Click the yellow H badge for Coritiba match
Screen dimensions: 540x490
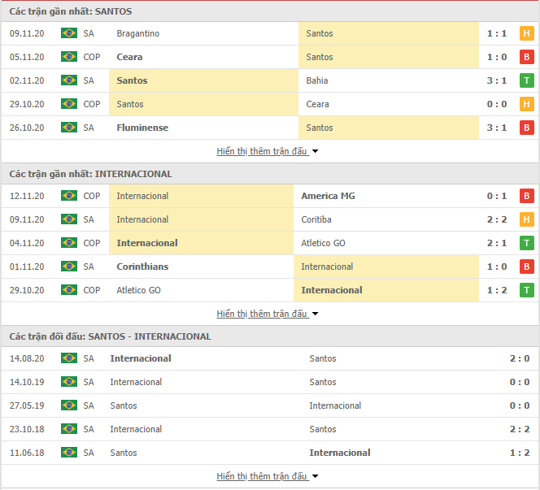click(526, 219)
